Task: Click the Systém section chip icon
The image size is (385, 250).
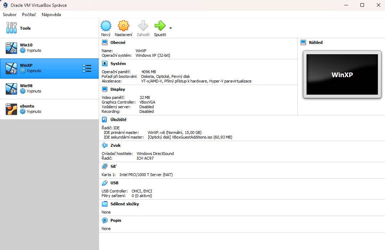Action: point(104,64)
